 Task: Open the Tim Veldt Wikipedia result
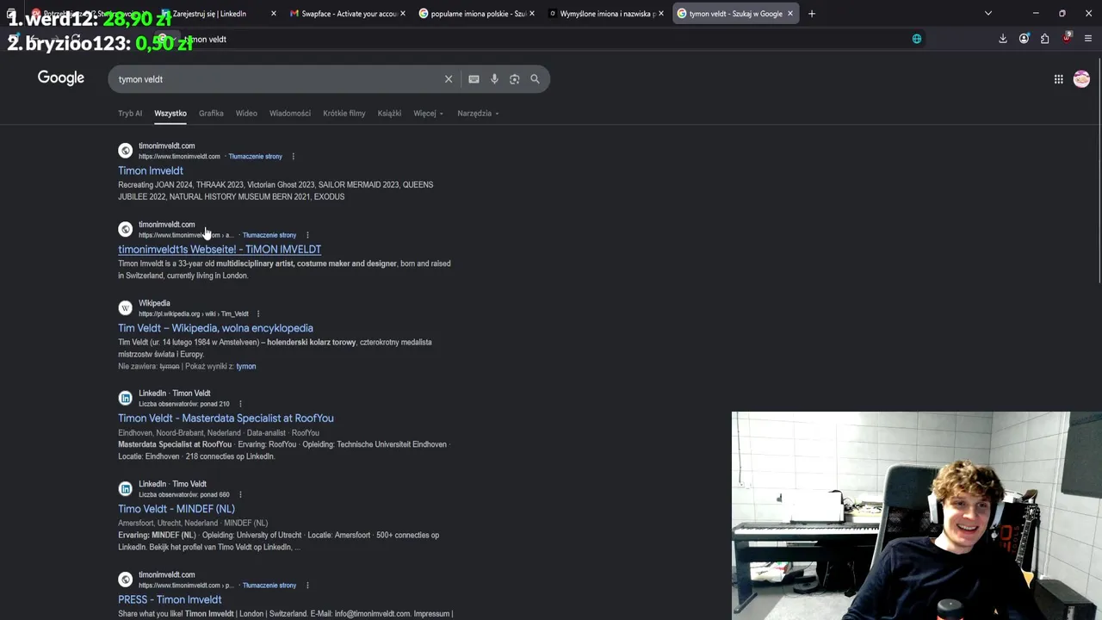coord(215,328)
